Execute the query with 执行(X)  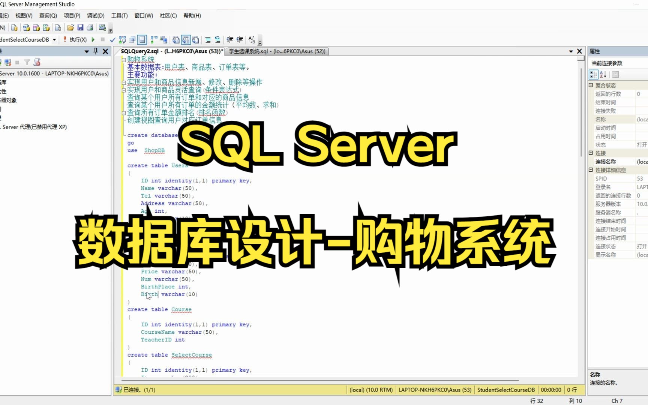click(x=75, y=39)
